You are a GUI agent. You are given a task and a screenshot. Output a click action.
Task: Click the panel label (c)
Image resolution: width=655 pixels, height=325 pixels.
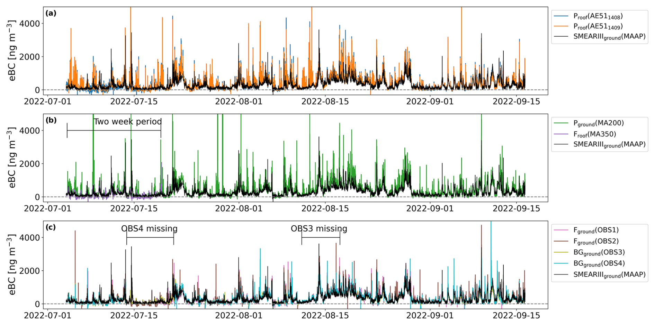point(51,227)
